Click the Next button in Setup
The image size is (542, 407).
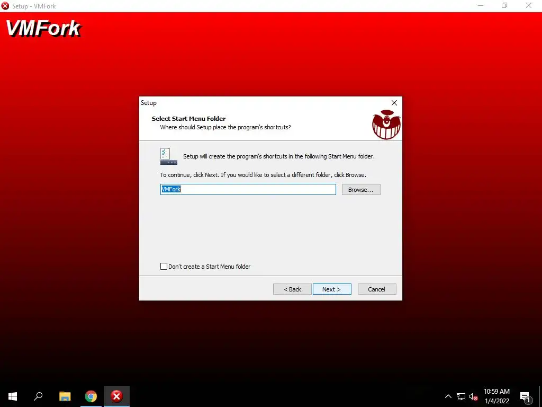click(332, 289)
